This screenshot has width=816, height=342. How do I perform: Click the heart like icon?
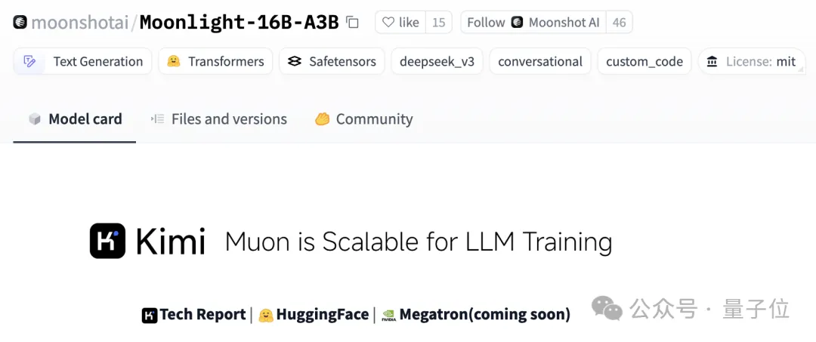coord(388,23)
